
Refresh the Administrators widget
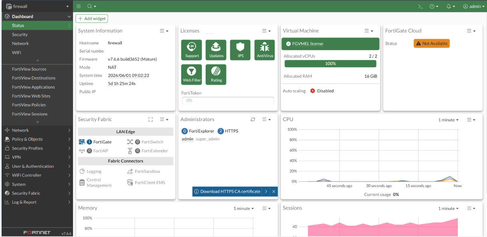point(253,119)
